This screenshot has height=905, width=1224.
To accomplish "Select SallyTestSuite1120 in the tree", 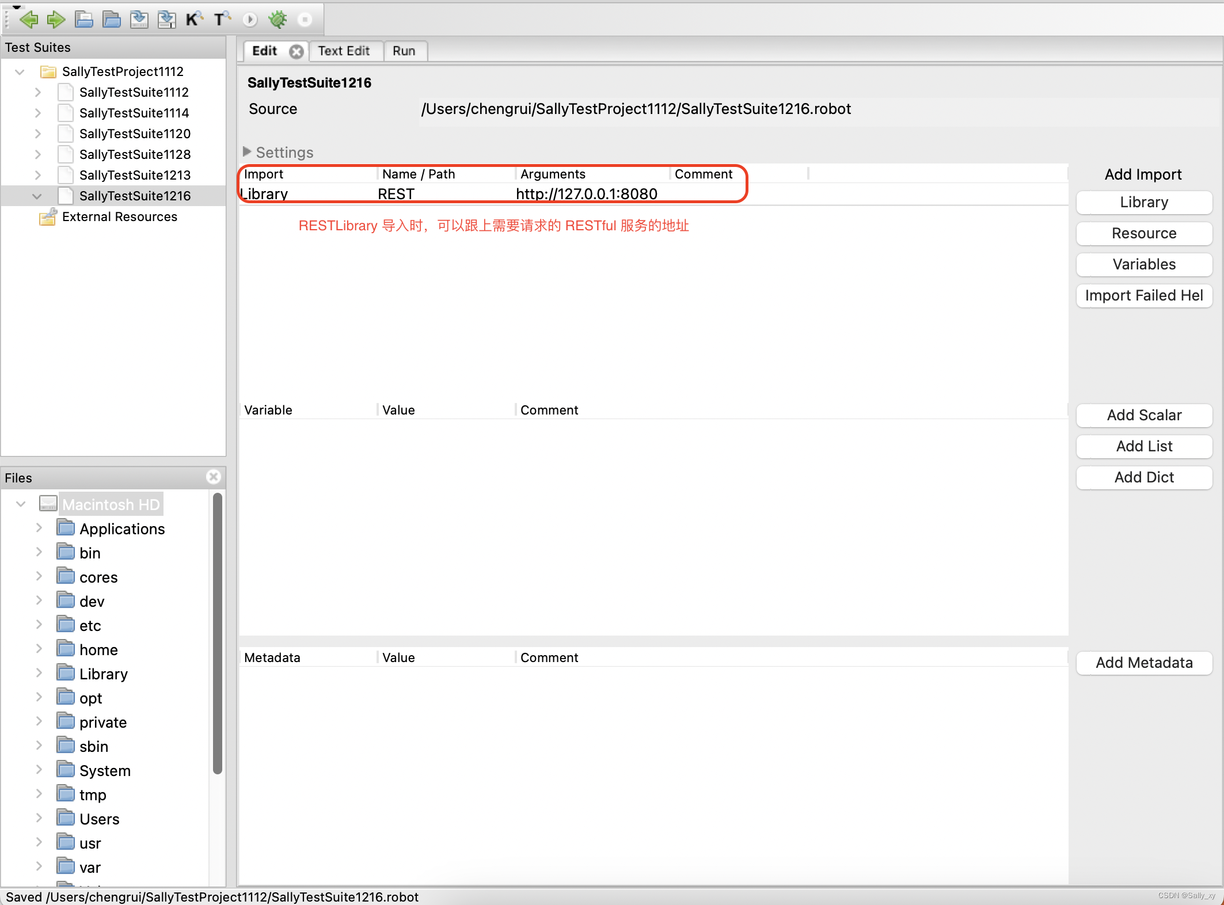I will point(135,134).
